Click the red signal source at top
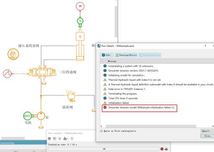 coord(80,6)
